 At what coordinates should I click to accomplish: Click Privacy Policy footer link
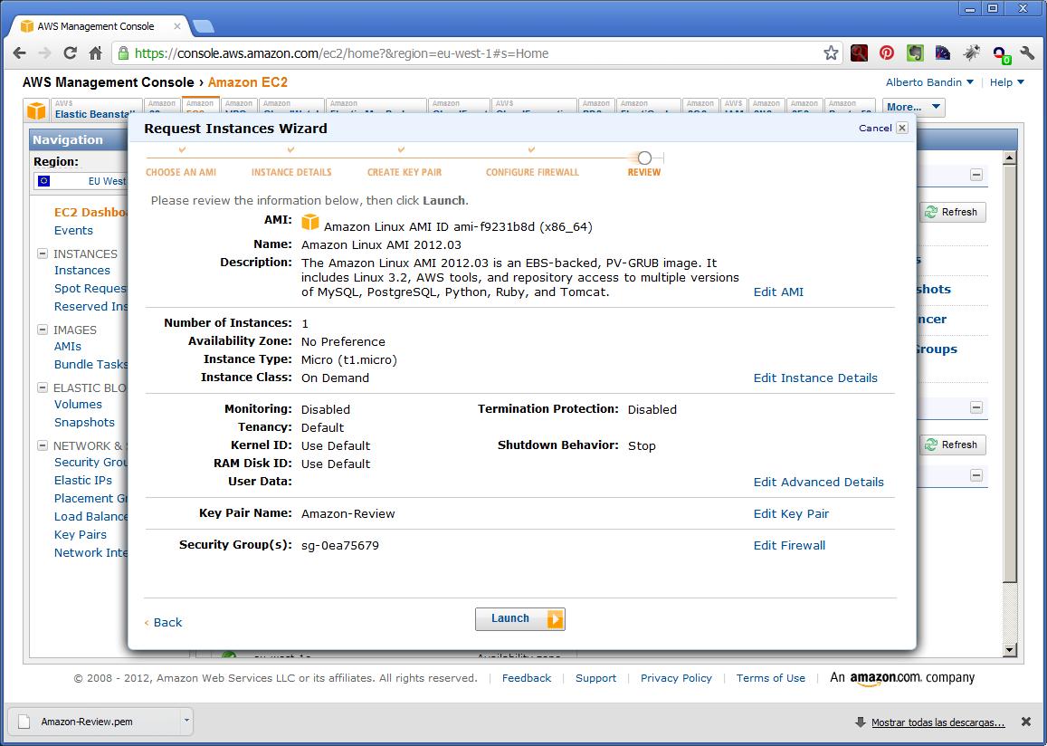pos(676,678)
